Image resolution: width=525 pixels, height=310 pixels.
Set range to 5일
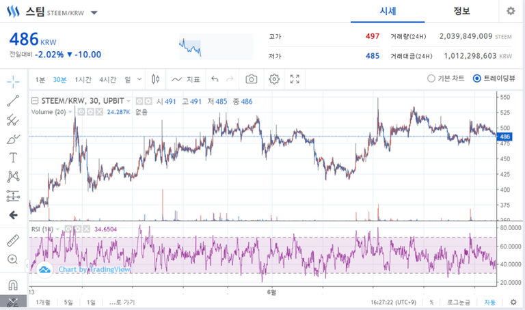[68, 302]
